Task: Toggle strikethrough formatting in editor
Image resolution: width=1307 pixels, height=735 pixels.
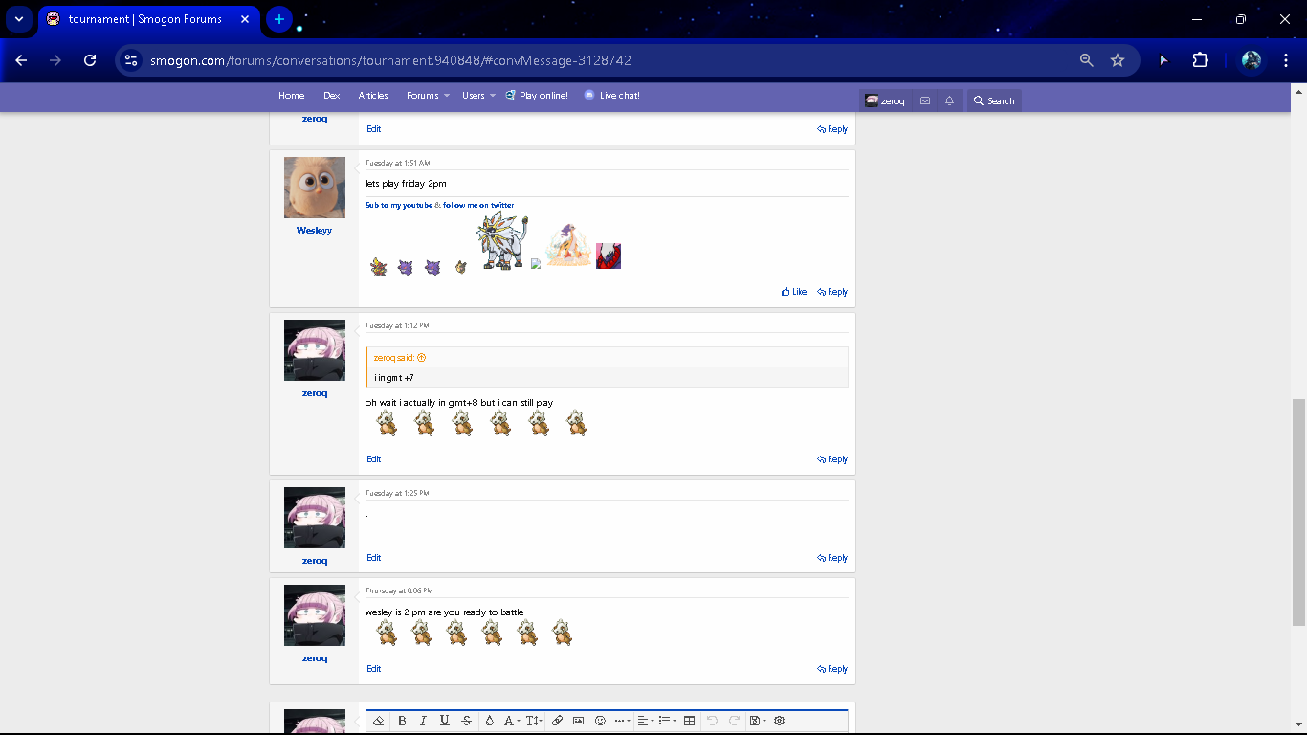Action: pyautogui.click(x=466, y=721)
